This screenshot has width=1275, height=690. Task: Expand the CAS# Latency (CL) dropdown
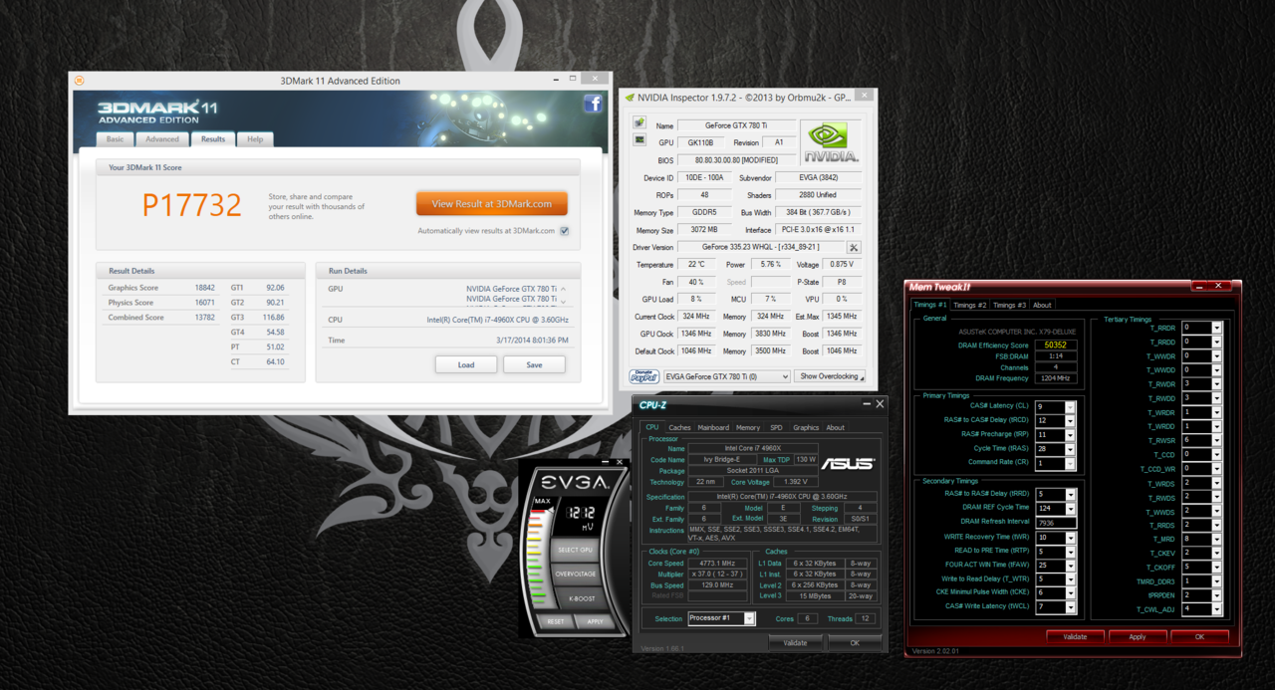1070,406
